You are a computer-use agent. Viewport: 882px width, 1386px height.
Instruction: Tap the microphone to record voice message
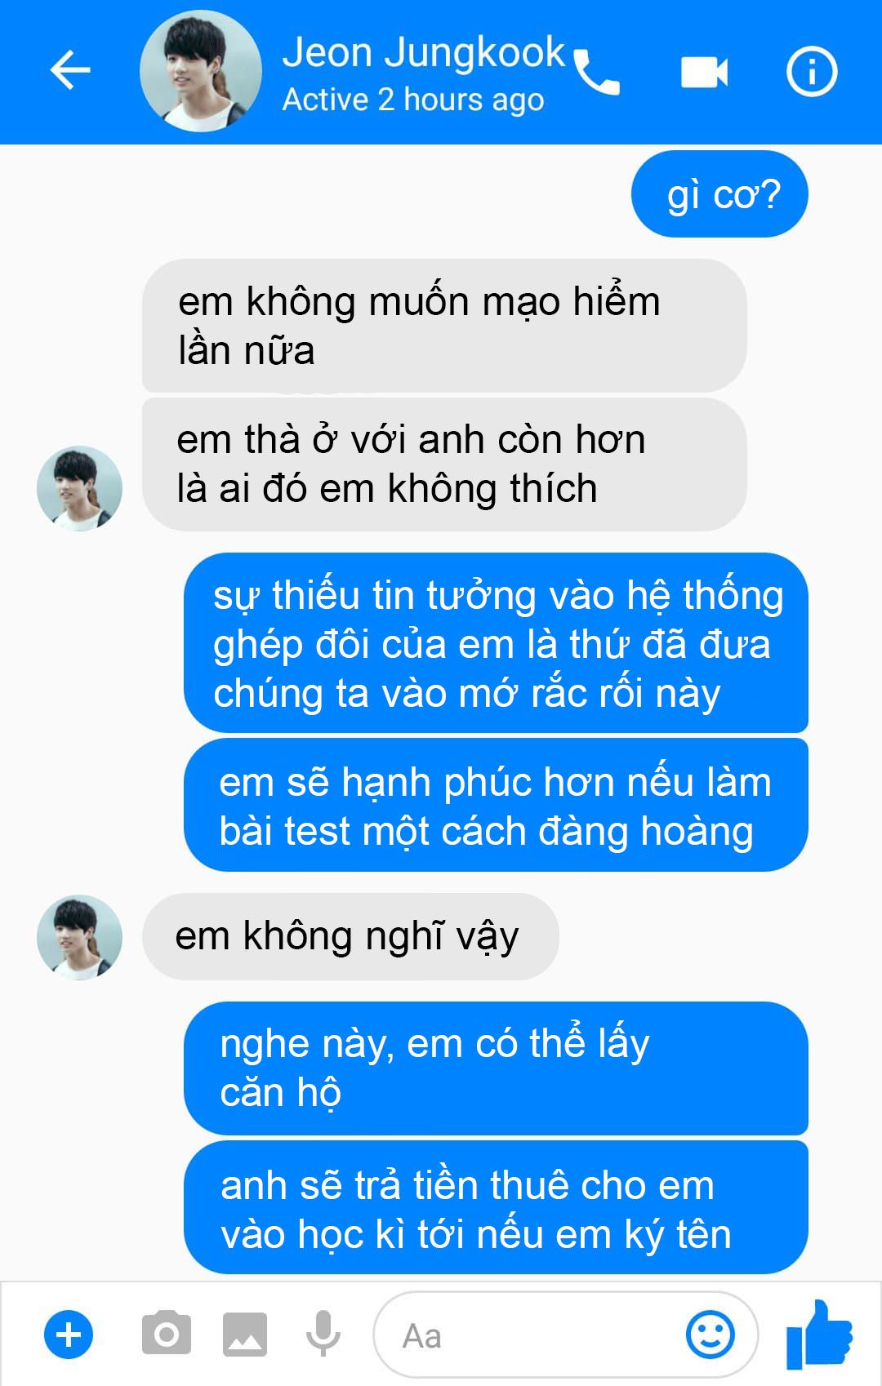323,1334
